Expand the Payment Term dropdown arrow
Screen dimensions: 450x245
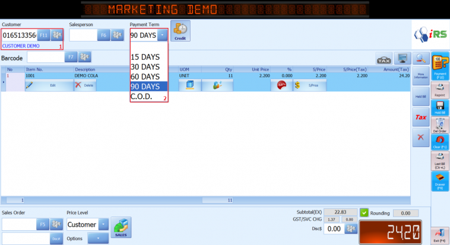pyautogui.click(x=162, y=35)
